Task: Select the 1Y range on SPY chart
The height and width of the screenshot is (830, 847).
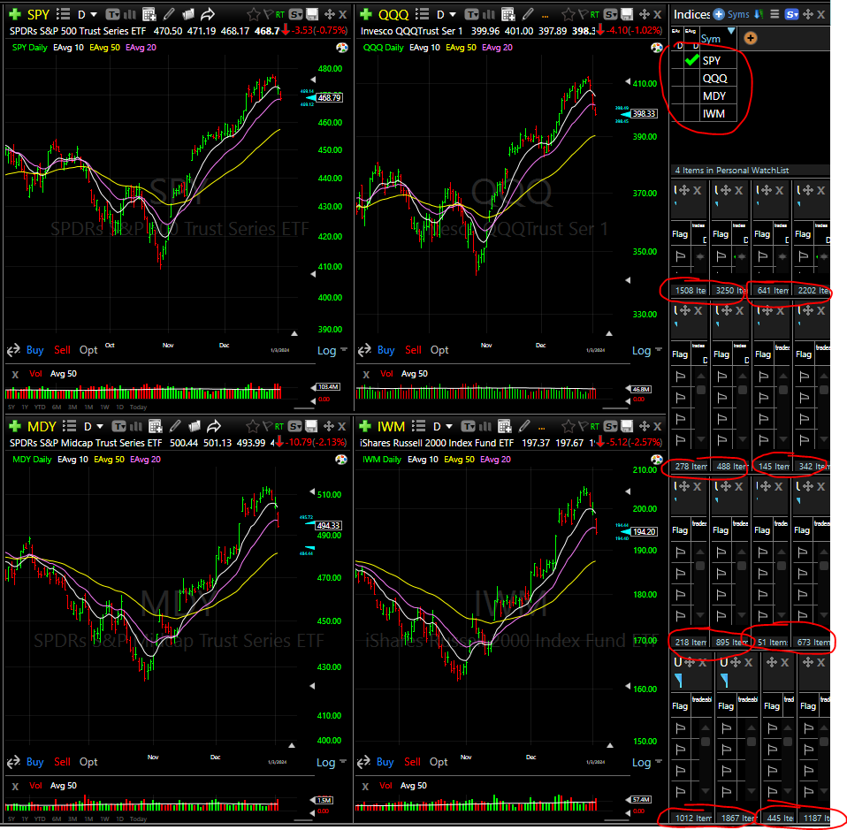Action: pyautogui.click(x=26, y=407)
